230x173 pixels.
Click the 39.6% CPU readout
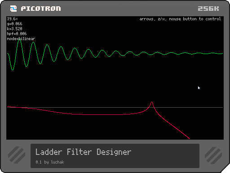(x=12, y=19)
